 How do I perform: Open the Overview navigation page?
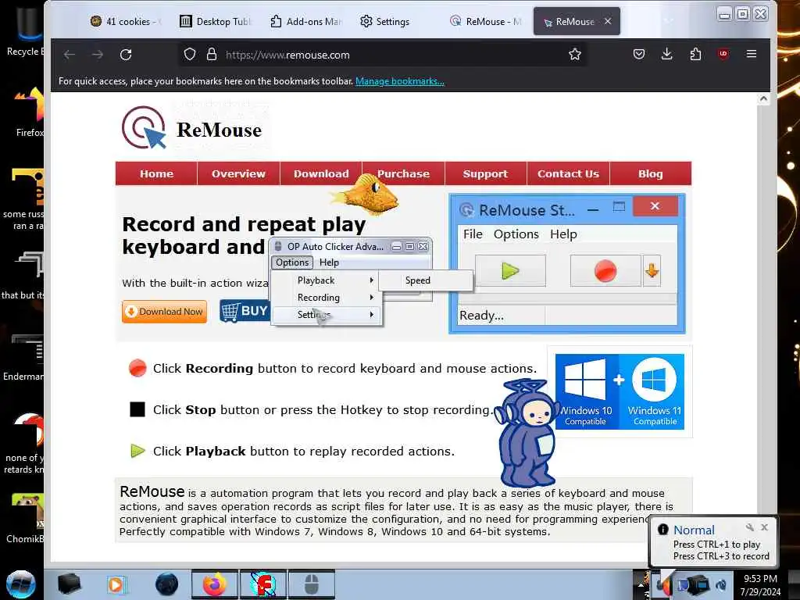click(x=238, y=173)
